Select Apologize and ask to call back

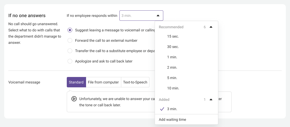point(70,61)
